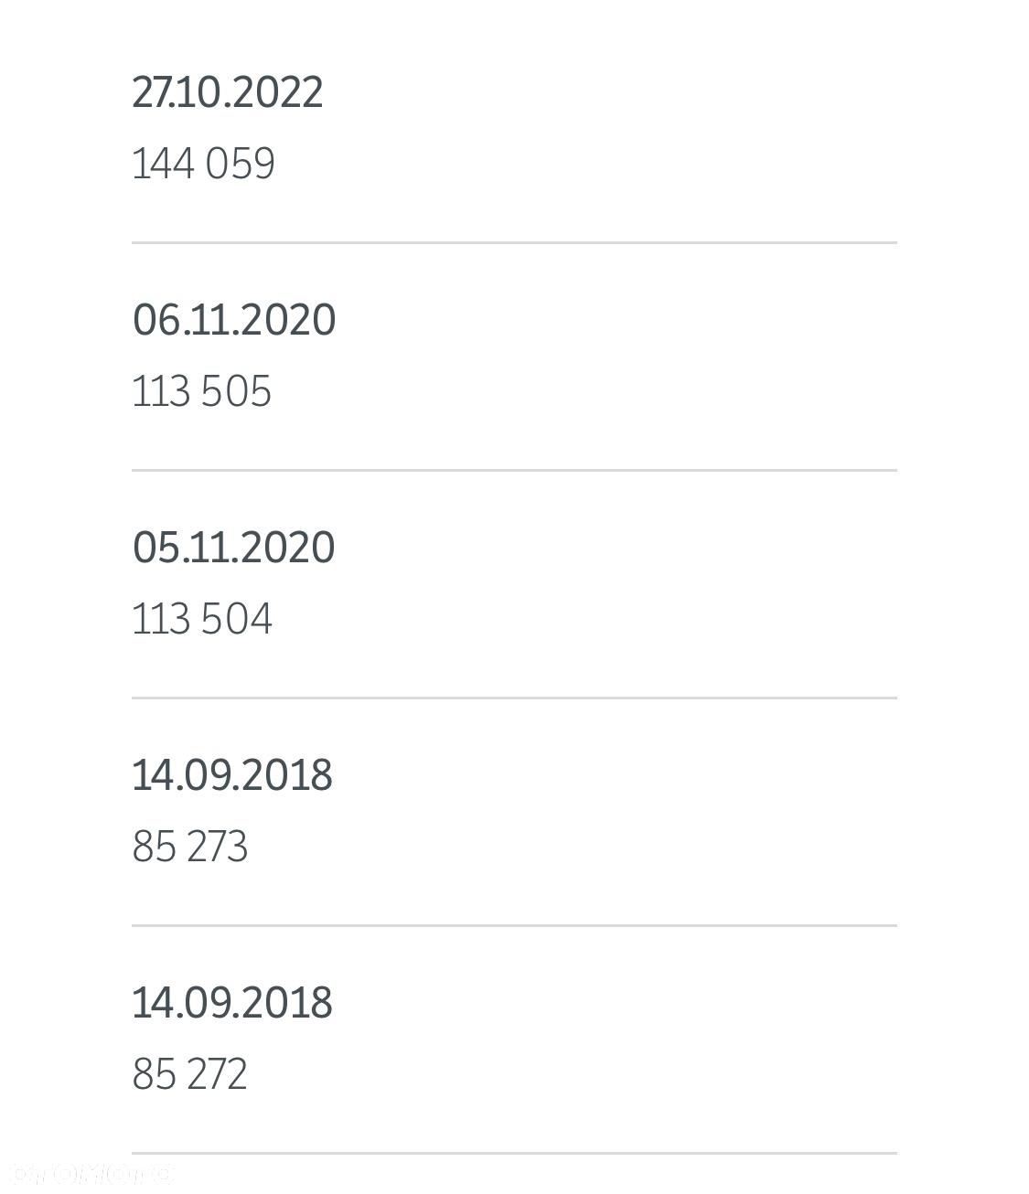Select the 14.09.2018 date above 85 272
The width and height of the screenshot is (1029, 1194).
tap(232, 1003)
